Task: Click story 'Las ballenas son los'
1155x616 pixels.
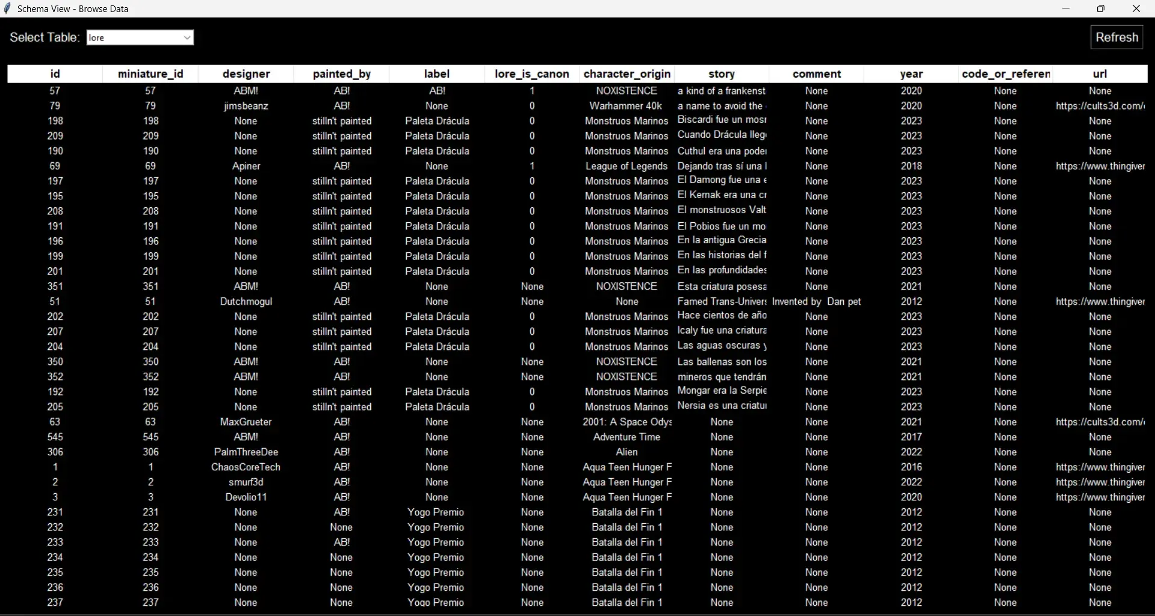Action: pyautogui.click(x=722, y=362)
